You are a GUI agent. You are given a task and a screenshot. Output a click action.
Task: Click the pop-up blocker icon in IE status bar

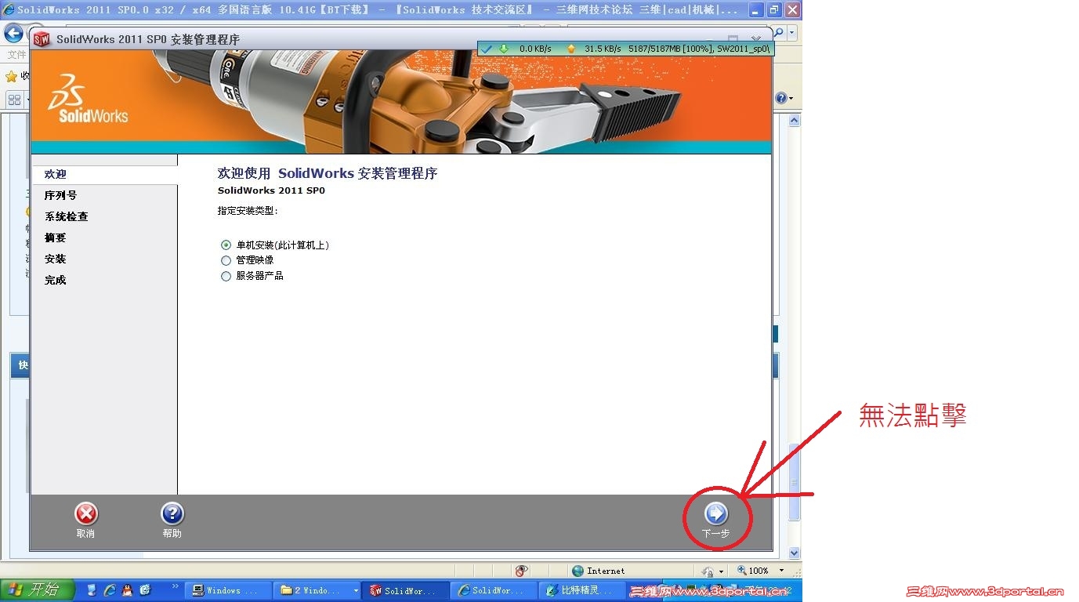521,571
